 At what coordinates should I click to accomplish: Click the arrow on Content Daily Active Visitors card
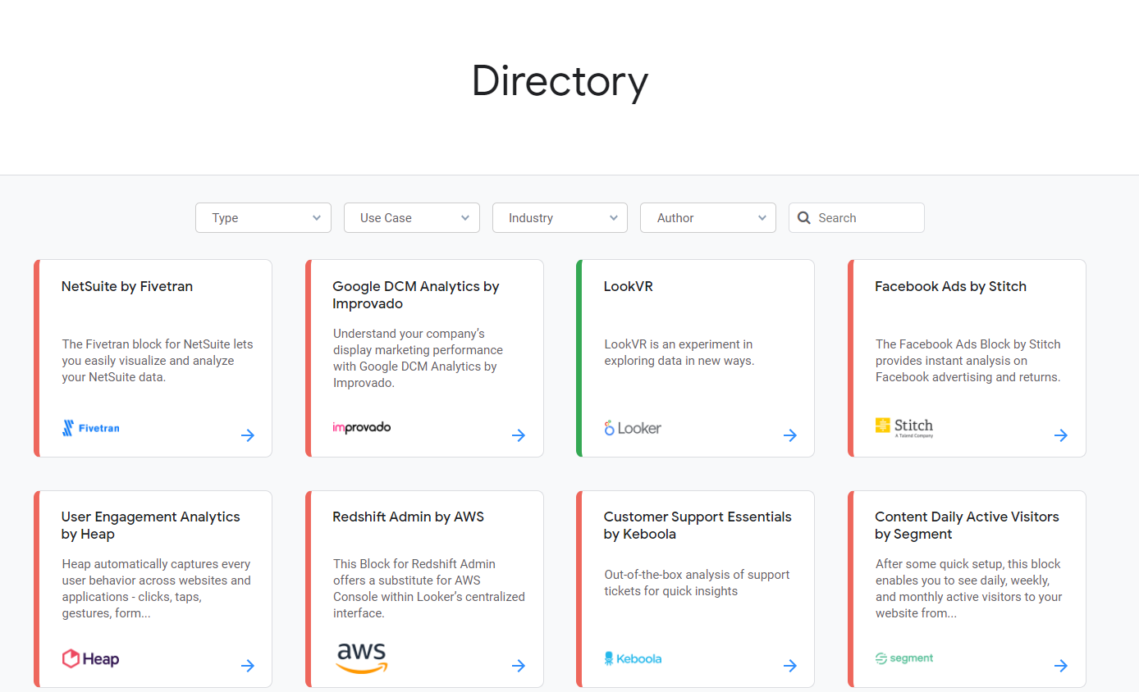click(1061, 666)
